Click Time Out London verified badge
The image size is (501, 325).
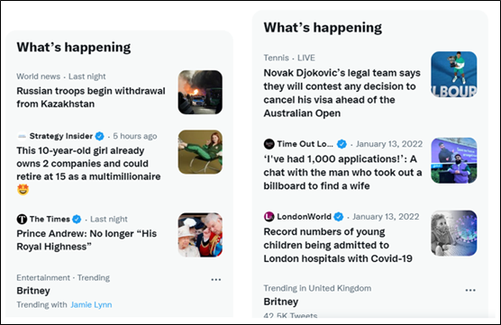(x=342, y=144)
